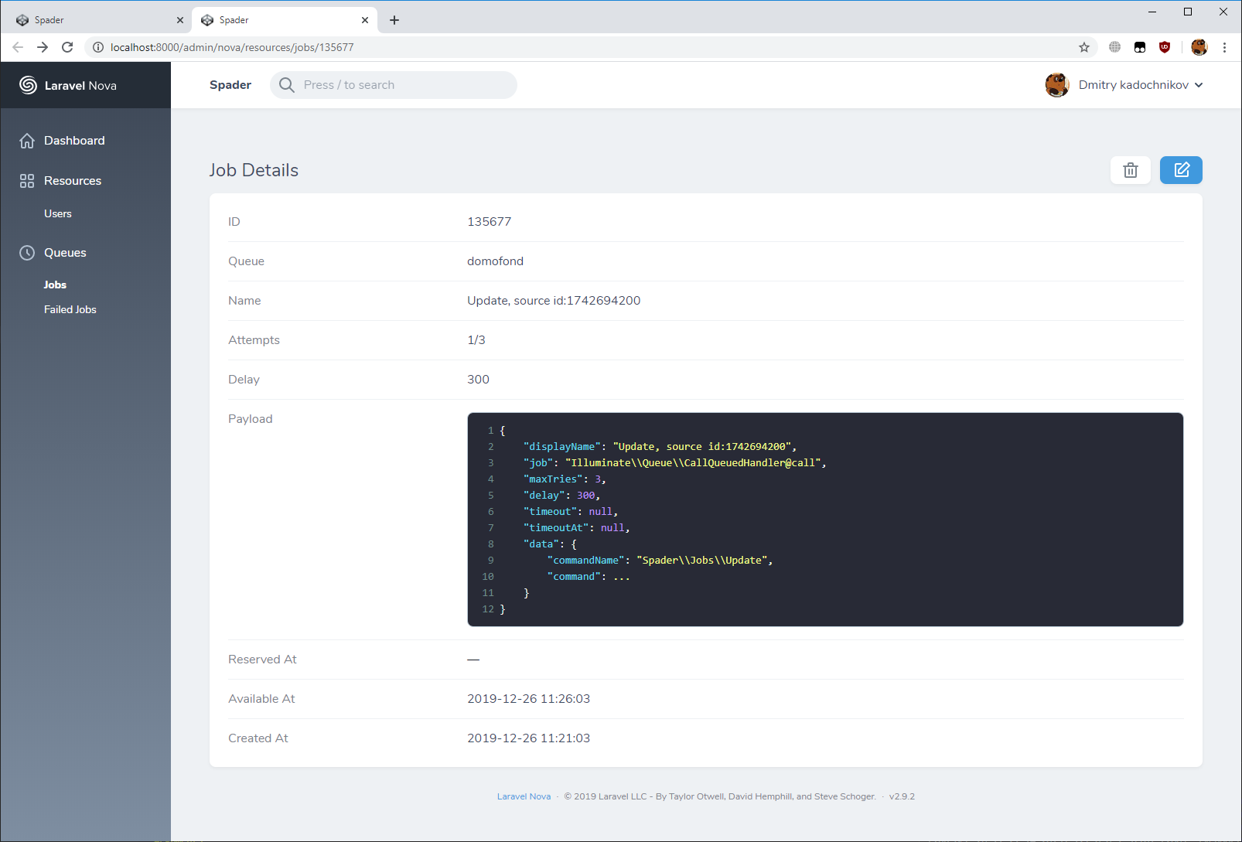Open Failed Jobs in sidebar
This screenshot has width=1242, height=842.
[x=70, y=309]
